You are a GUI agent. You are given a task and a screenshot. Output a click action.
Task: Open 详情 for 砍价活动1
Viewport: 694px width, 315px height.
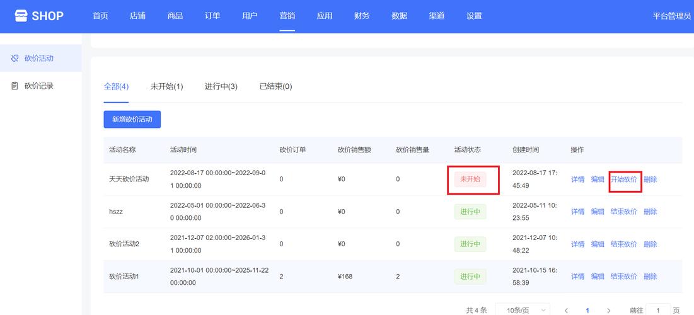coord(577,277)
